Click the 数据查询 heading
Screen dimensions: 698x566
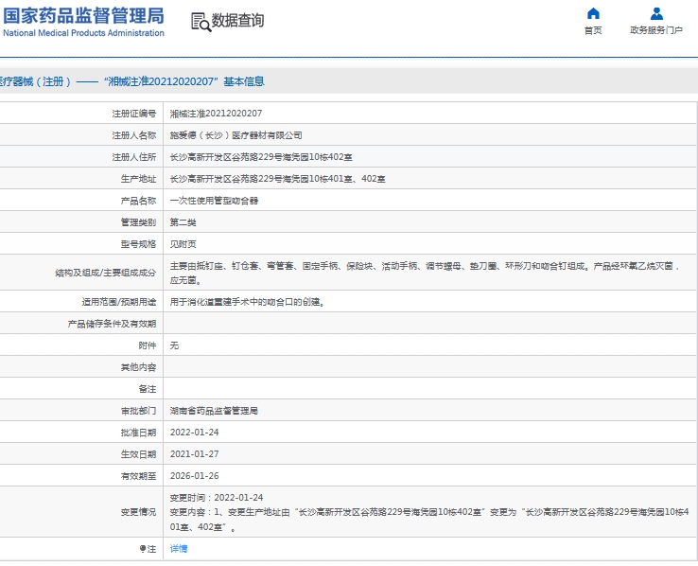[237, 21]
